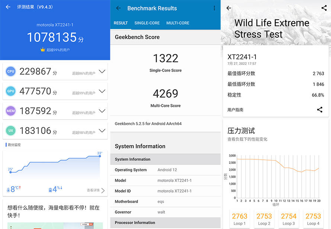Tap the purple MEM score badge
Viewport: 331px width, 229px height.
point(11,111)
